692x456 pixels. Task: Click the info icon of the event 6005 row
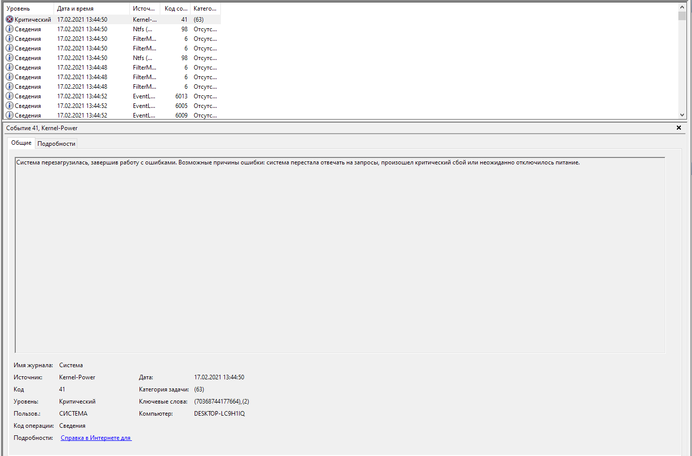pyautogui.click(x=10, y=105)
